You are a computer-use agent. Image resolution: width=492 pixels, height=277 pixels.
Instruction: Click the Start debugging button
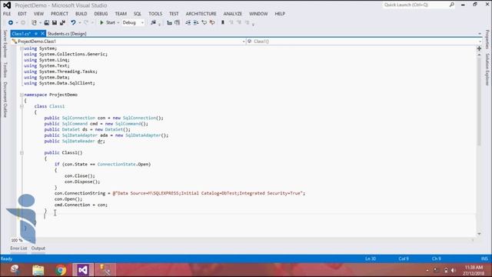click(x=108, y=22)
